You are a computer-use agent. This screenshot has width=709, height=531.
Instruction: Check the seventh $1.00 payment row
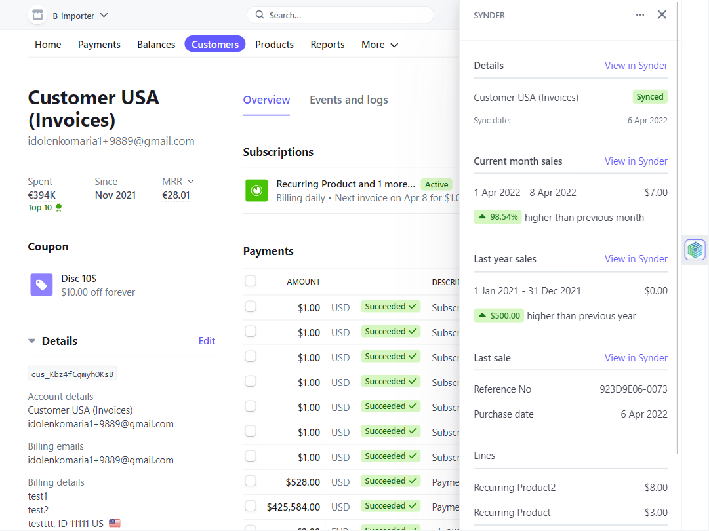click(x=251, y=456)
